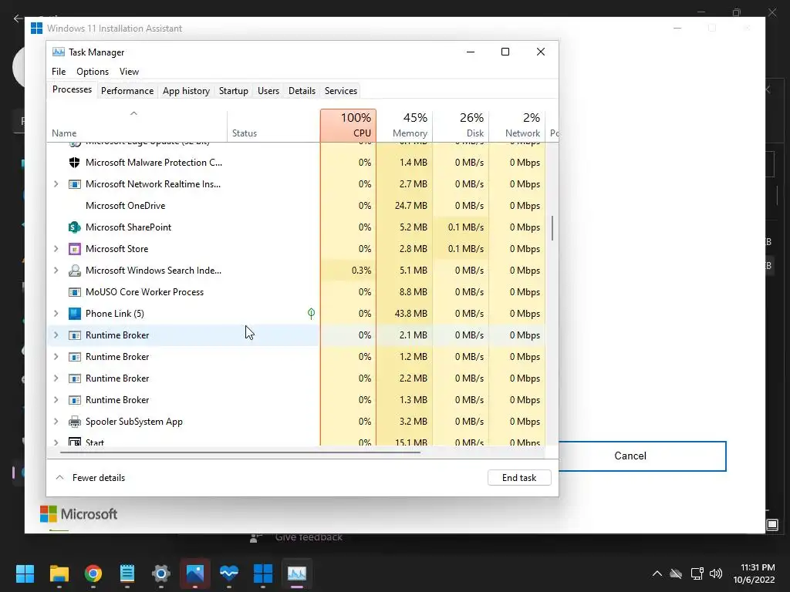The height and width of the screenshot is (592, 790).
Task: Switch to Windows 11 Installation Assistant taskbar icon
Action: 263,573
